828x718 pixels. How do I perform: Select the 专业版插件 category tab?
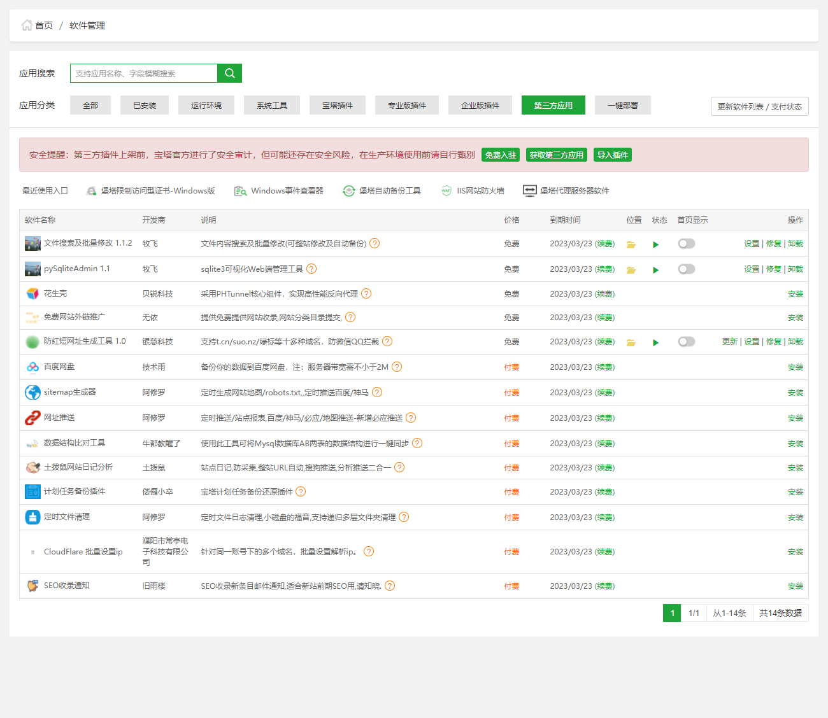(x=407, y=105)
